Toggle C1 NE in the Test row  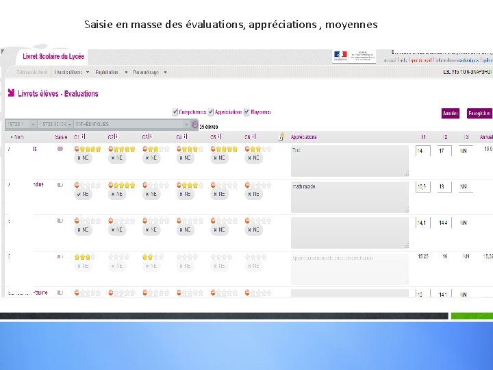click(x=83, y=158)
